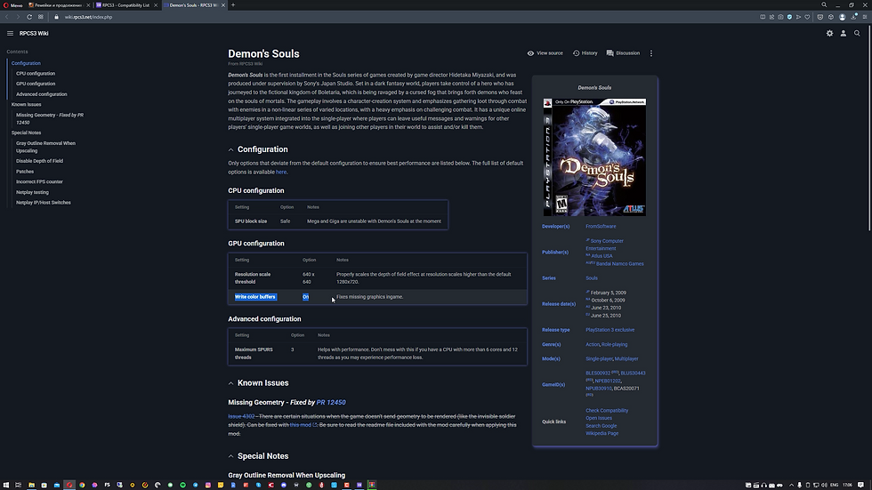
Task: Jump to Patches in Contents
Action: 25,172
